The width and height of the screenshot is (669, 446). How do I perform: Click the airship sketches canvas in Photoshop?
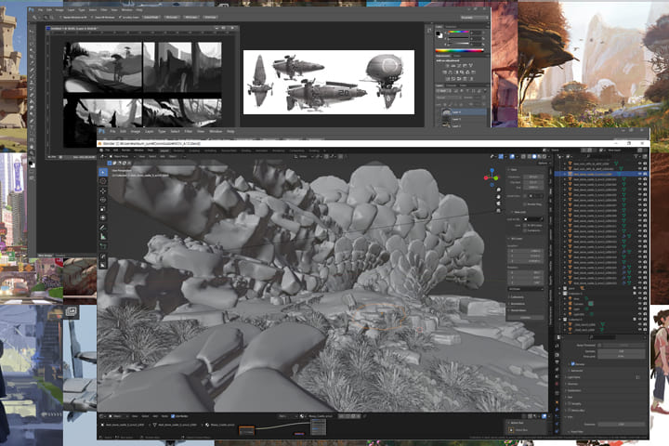(329, 82)
